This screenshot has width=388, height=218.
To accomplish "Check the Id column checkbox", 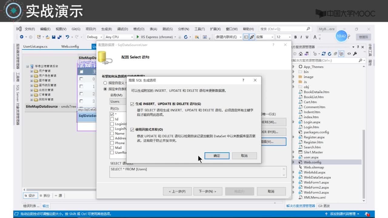I will pyautogui.click(x=112, y=119).
